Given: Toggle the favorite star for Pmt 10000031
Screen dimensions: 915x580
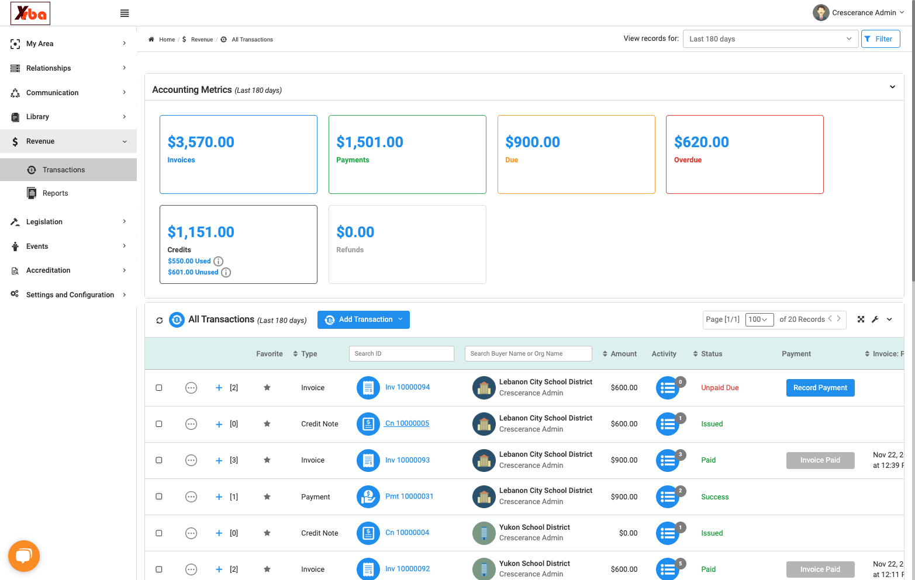Looking at the screenshot, I should click(267, 496).
